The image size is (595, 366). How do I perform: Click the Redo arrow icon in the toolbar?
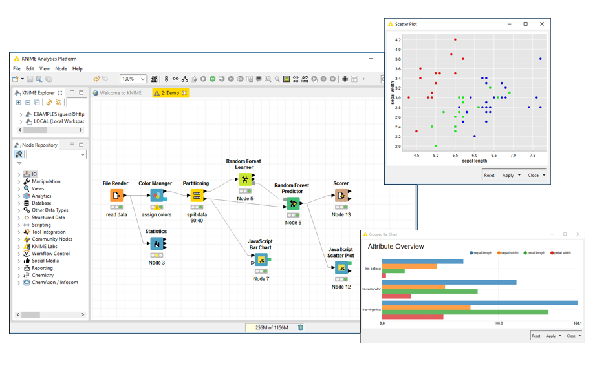click(x=105, y=79)
